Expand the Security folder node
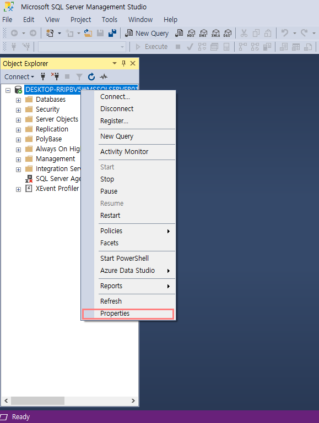 pos(18,110)
